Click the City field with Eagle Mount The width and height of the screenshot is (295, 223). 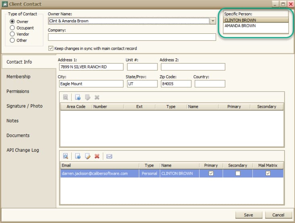(91, 84)
